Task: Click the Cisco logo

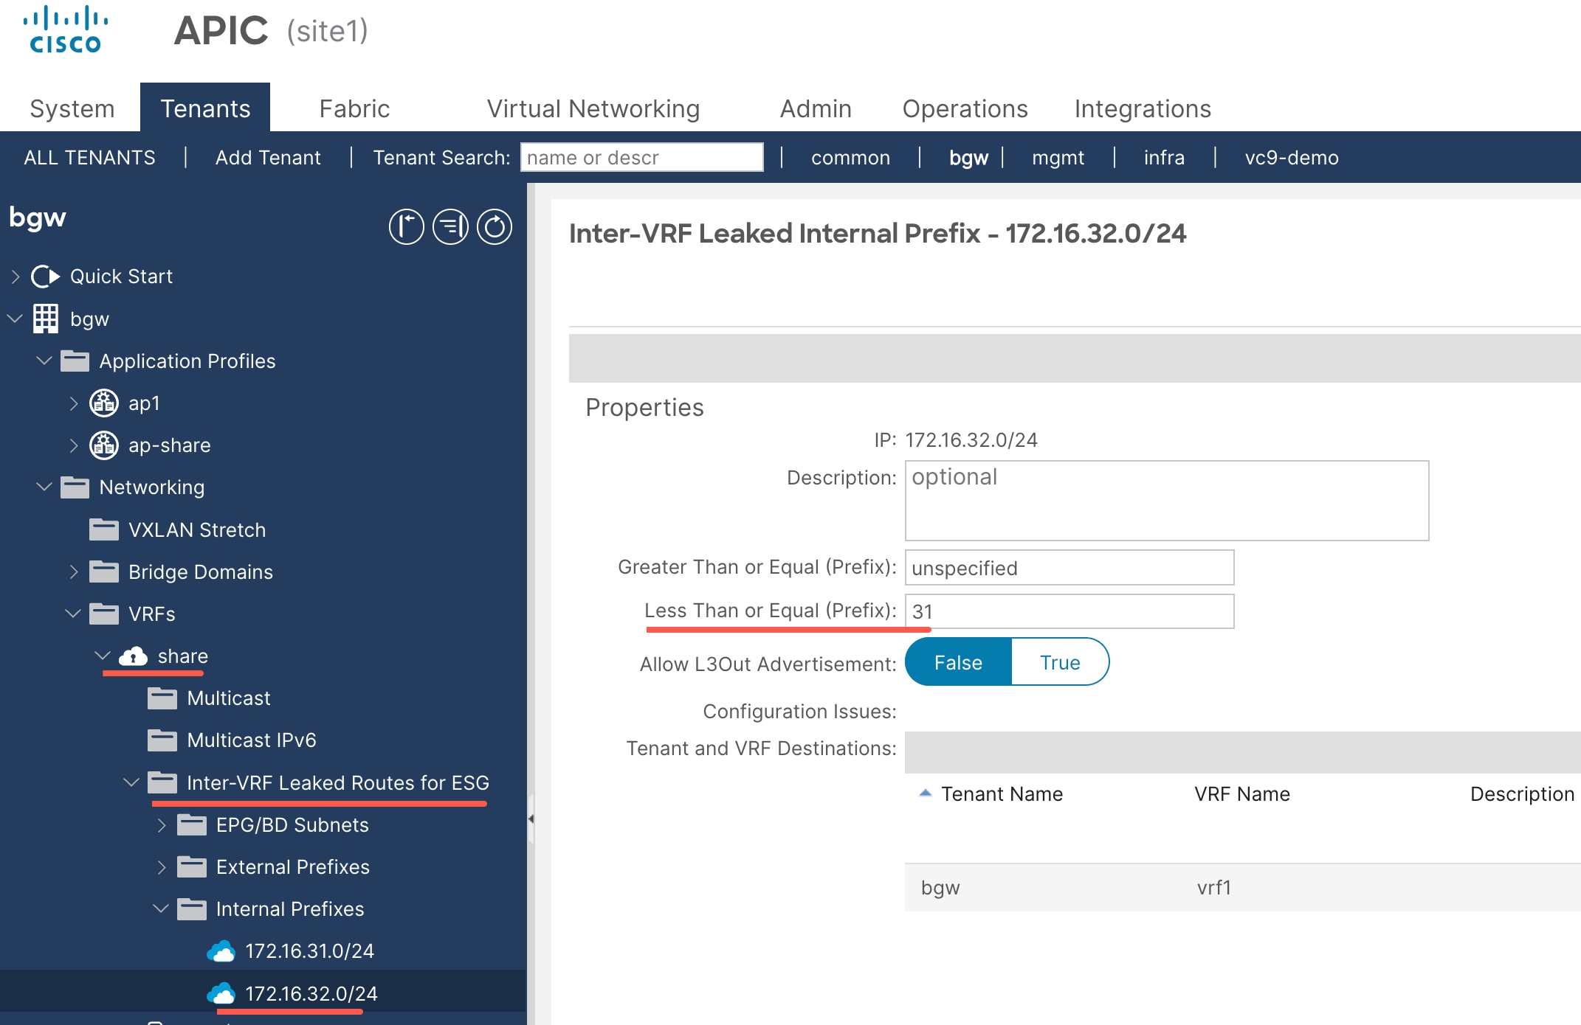Action: pos(66,30)
